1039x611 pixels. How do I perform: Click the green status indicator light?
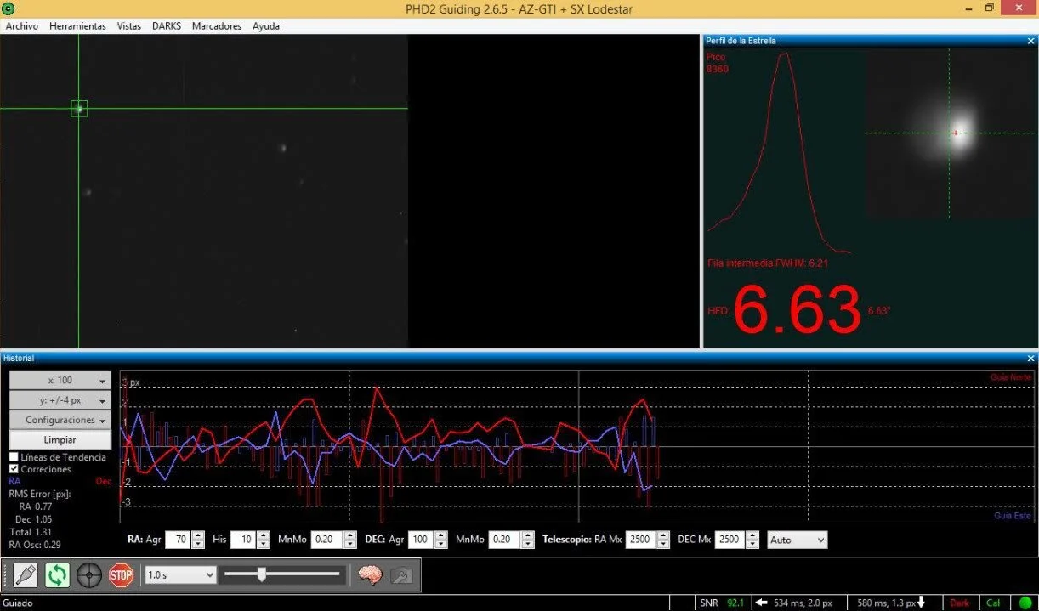pyautogui.click(x=1025, y=603)
